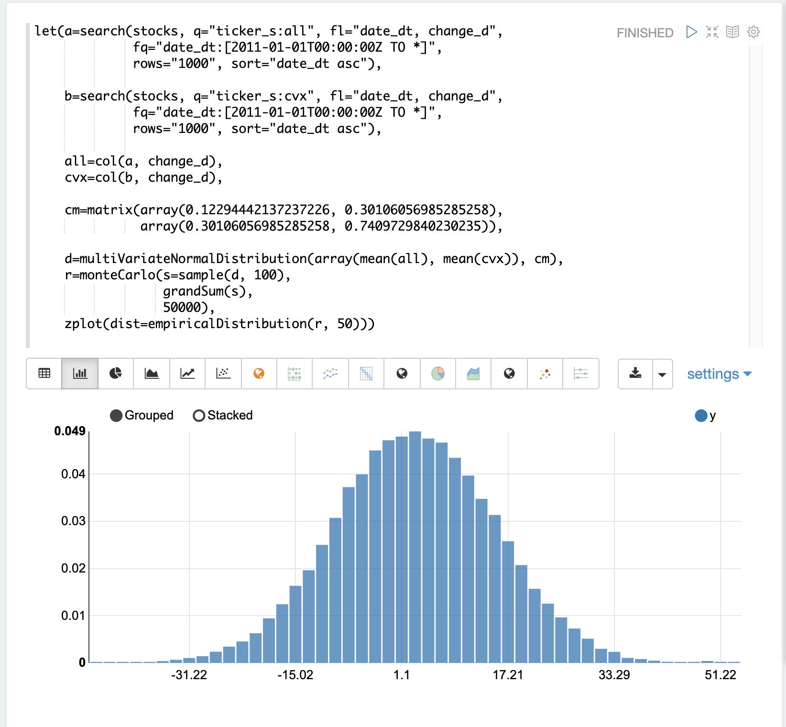Open the download format dropdown arrow
The image size is (786, 727).
[x=662, y=374]
